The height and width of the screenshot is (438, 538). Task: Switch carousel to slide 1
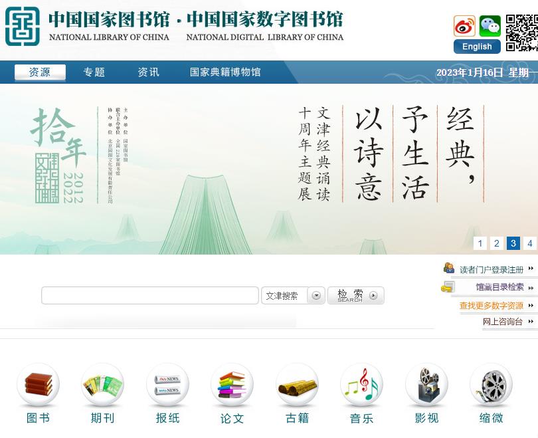coord(480,243)
